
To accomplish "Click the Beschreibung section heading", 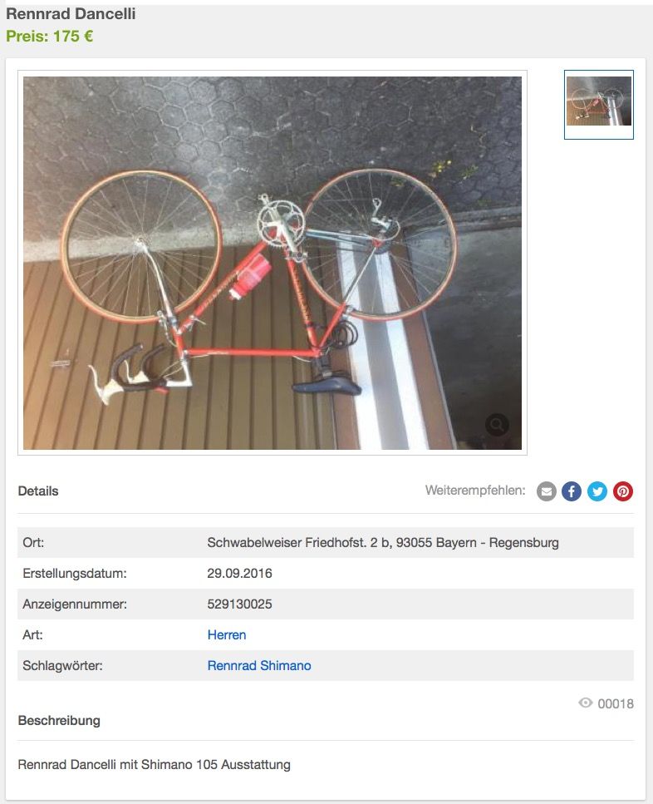I will point(59,720).
